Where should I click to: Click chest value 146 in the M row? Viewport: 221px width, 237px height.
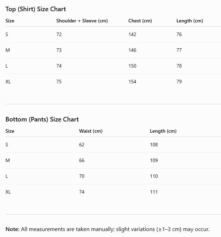(132, 50)
